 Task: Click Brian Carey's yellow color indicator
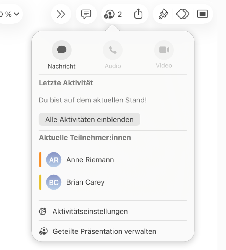40,182
